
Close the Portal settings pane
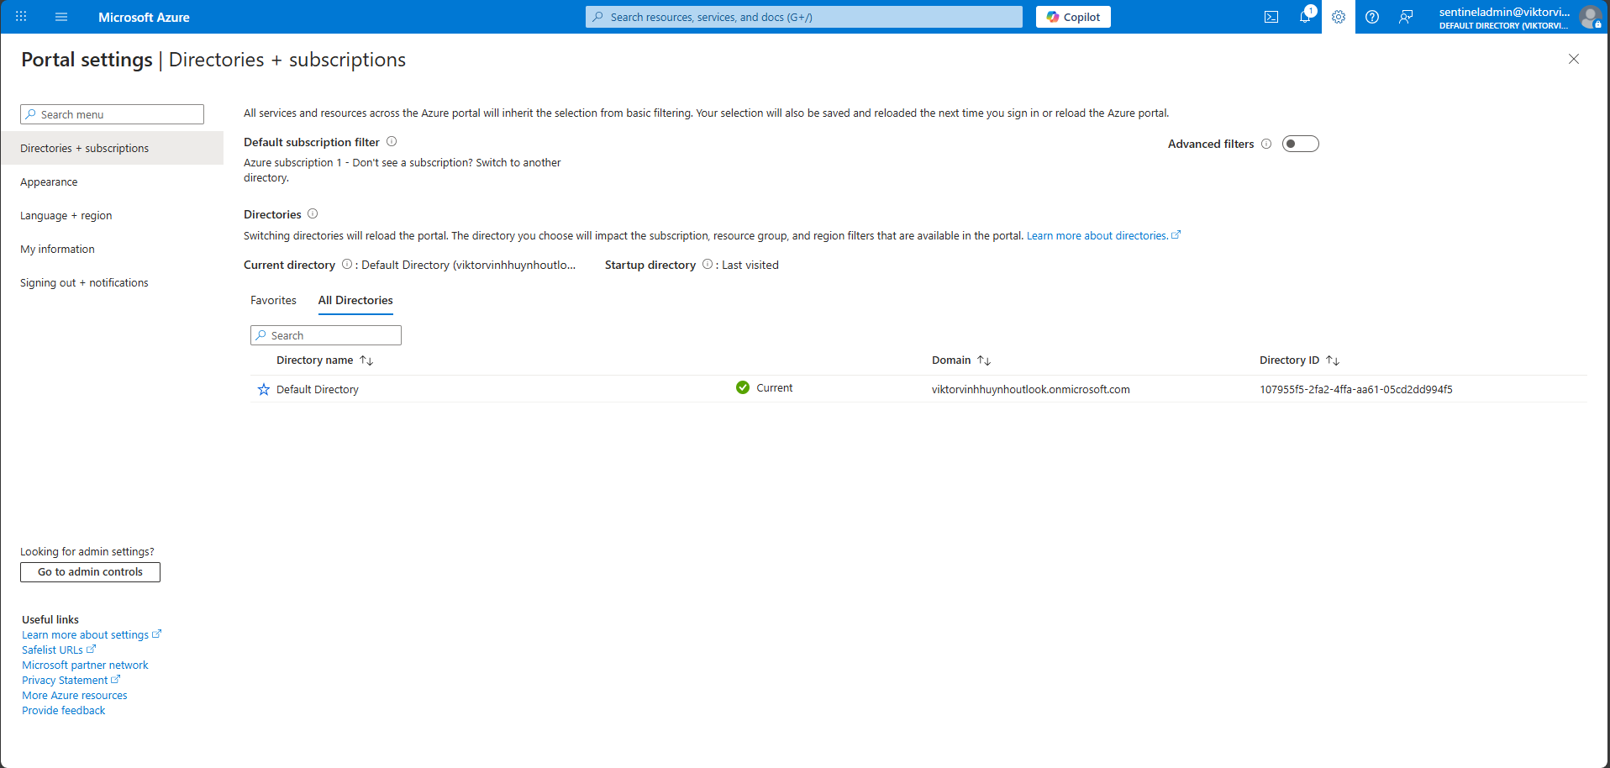tap(1574, 59)
